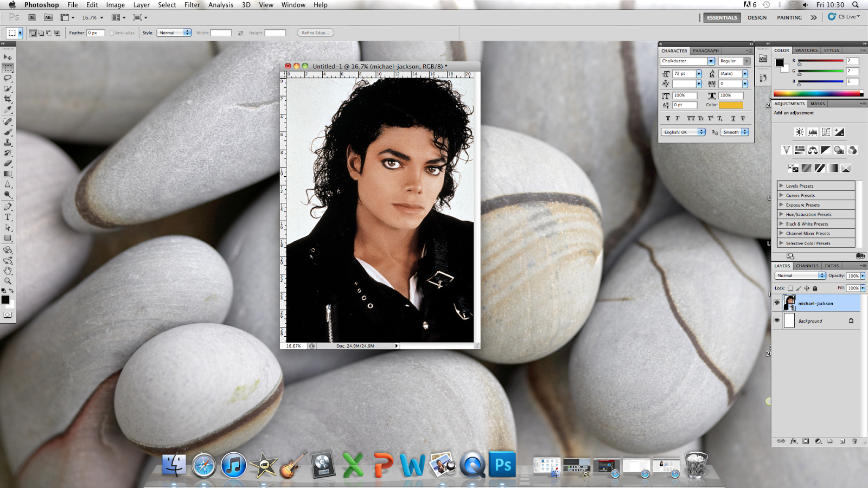Select the Quick Selection tool
Image resolution: width=868 pixels, height=488 pixels.
[x=8, y=88]
